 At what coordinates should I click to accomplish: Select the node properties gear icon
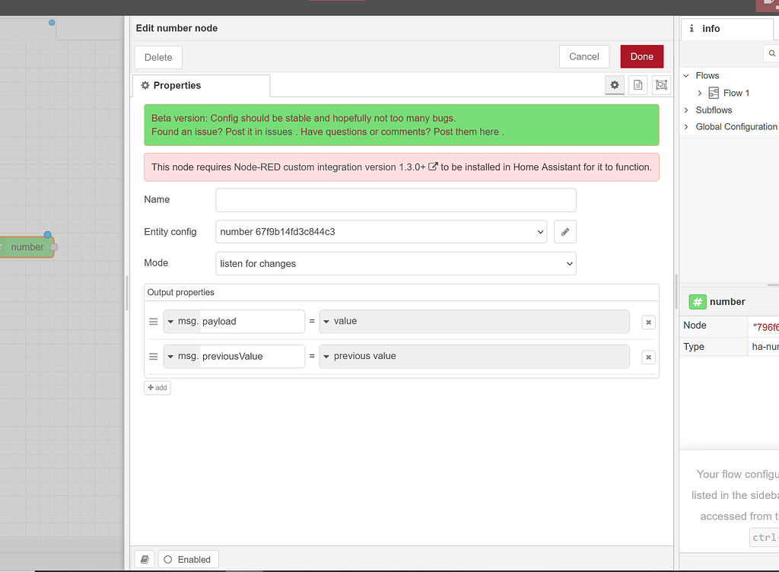pyautogui.click(x=614, y=84)
